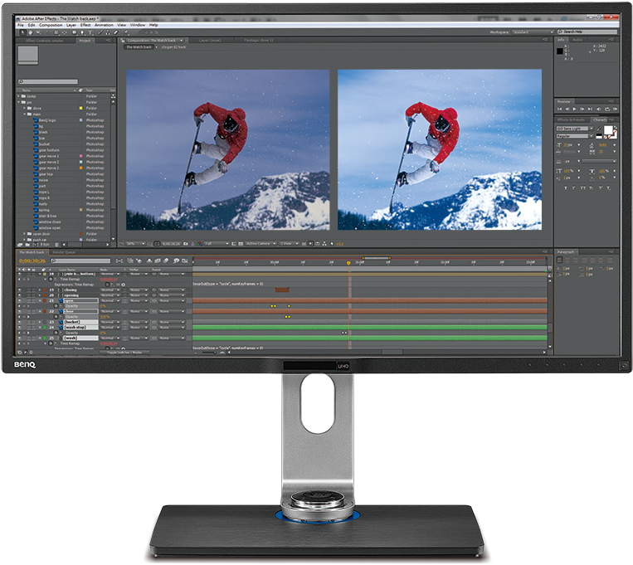Select the Rotation tool
Image resolution: width=633 pixels, height=565 pixels.
[x=48, y=32]
